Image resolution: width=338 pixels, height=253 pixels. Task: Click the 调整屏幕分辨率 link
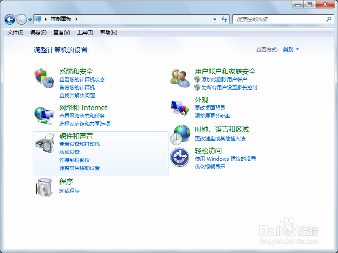click(213, 116)
